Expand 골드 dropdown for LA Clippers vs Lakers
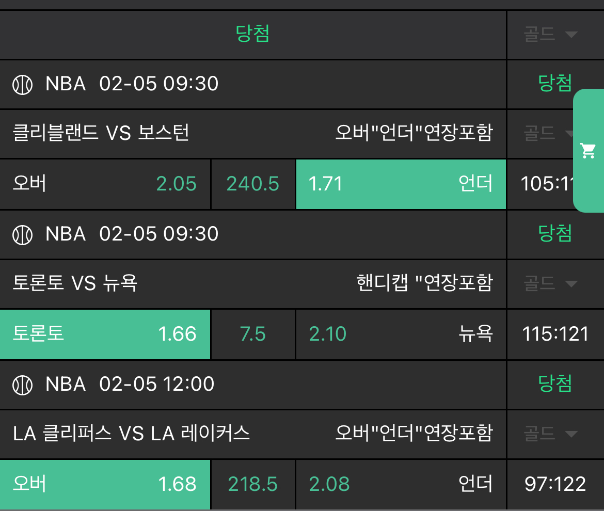The image size is (604, 511). [x=550, y=434]
